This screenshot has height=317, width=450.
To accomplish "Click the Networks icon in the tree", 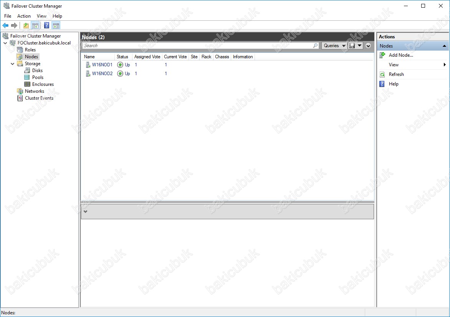I will 20,91.
